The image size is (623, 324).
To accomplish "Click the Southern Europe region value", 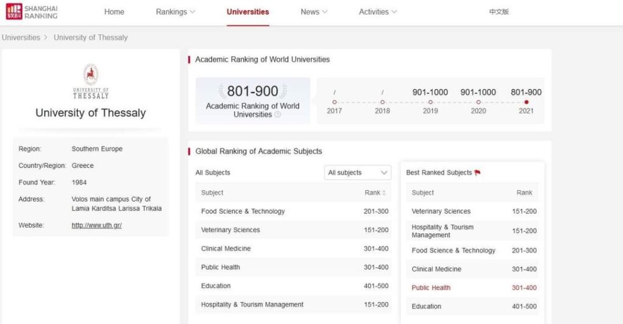I will (x=97, y=149).
